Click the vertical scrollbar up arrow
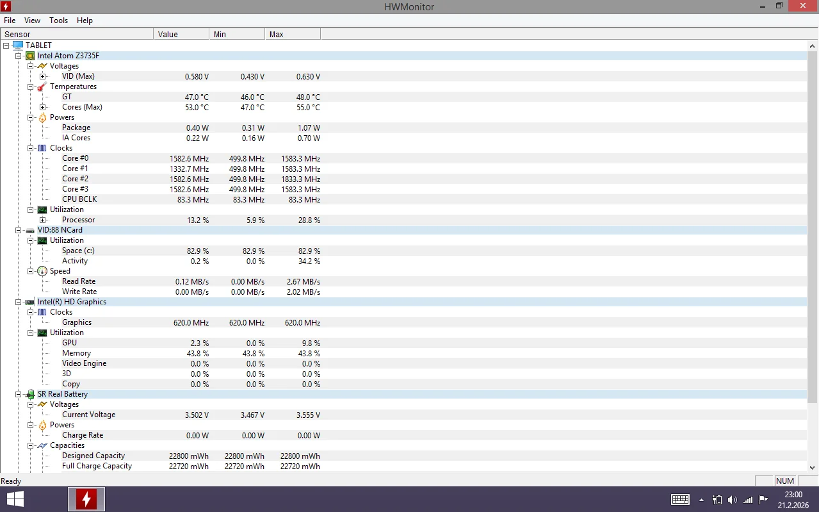819x512 pixels. point(813,45)
